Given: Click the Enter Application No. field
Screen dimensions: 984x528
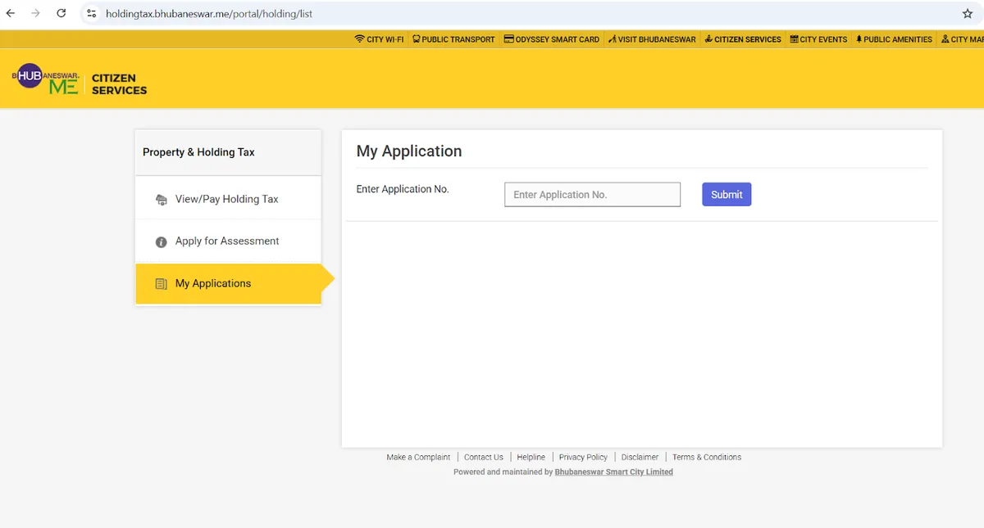Looking at the screenshot, I should pyautogui.click(x=592, y=195).
